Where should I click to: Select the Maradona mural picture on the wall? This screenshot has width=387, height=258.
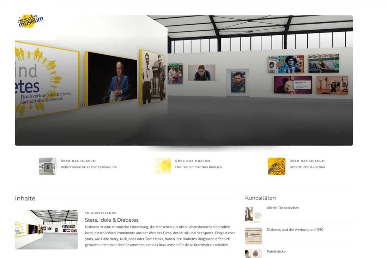[286, 64]
